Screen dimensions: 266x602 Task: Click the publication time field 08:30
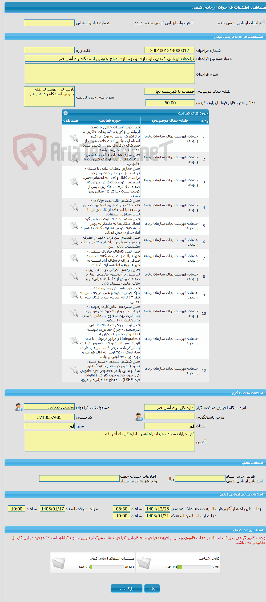122,509
